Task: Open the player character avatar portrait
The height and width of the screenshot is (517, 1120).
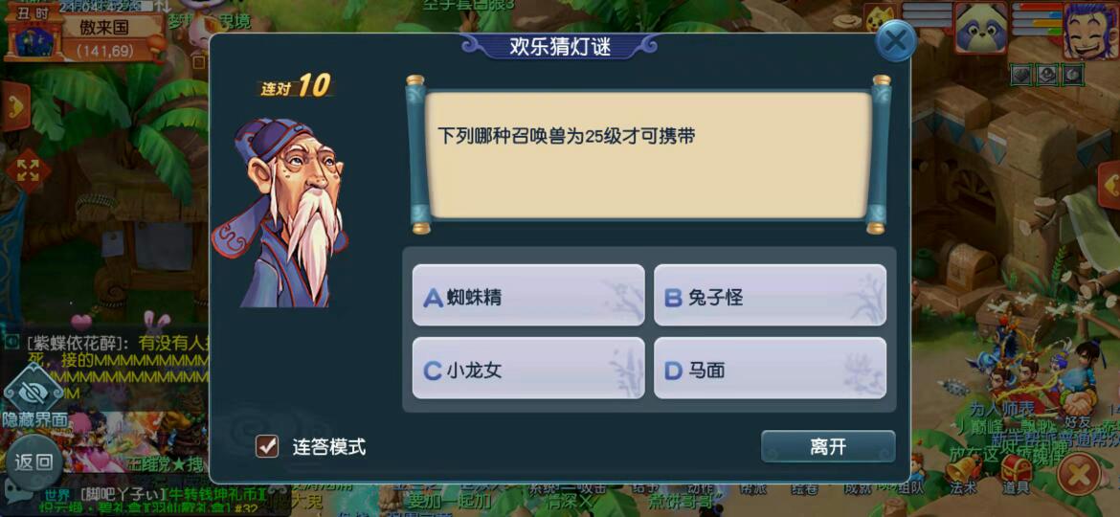Action: pyautogui.click(x=1090, y=30)
